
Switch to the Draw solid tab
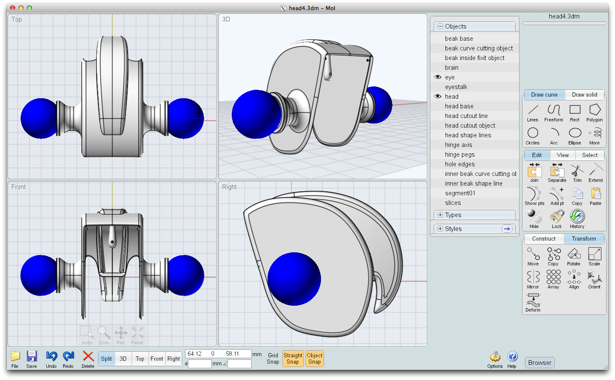(x=584, y=94)
